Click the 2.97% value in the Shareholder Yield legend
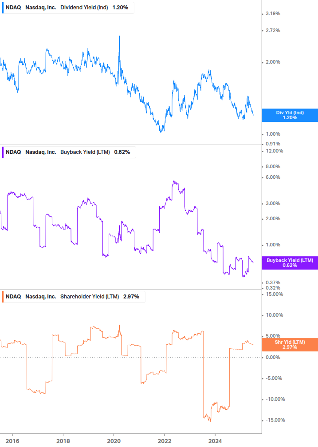 [131, 297]
